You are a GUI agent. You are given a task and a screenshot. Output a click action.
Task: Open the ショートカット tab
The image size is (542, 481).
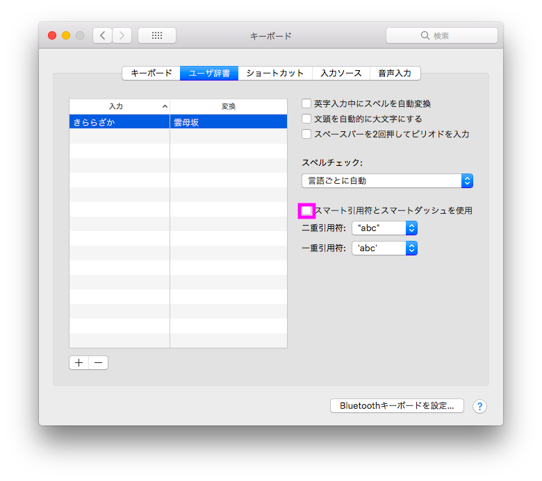click(x=275, y=73)
